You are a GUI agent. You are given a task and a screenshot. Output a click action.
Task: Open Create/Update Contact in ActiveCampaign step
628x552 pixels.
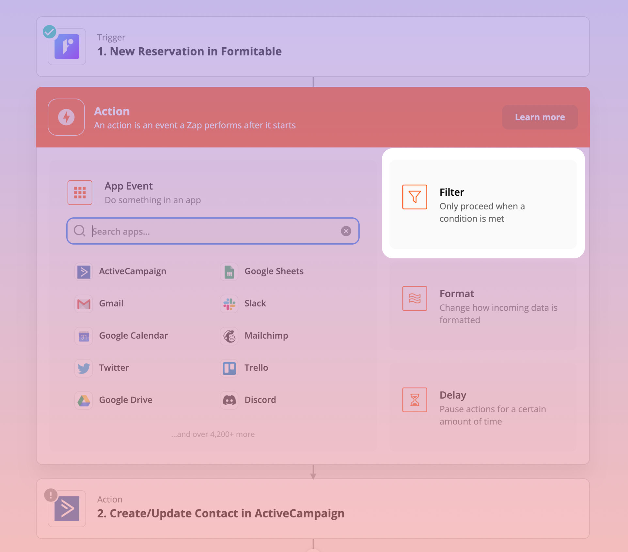313,509
